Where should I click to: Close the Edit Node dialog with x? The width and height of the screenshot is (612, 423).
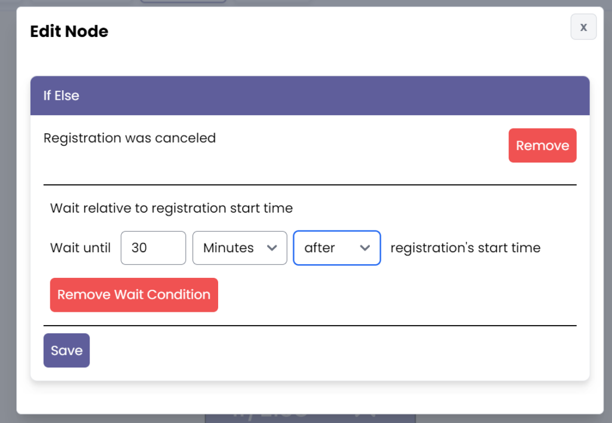[583, 27]
